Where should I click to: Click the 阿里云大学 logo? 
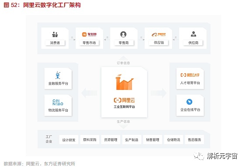[190, 75]
